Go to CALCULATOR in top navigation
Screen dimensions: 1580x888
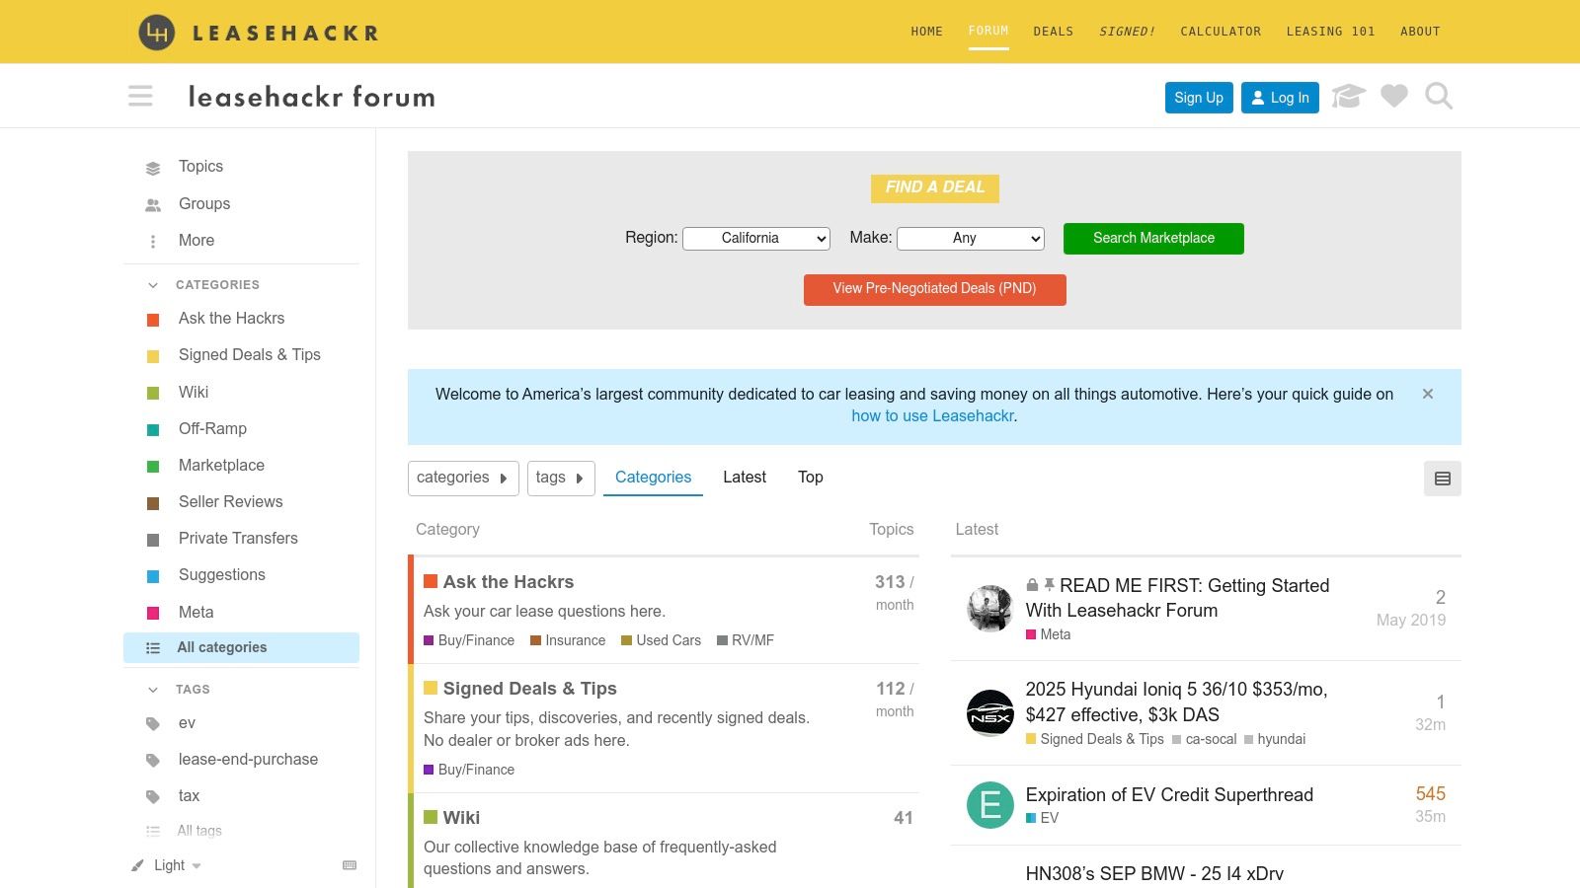(1221, 32)
